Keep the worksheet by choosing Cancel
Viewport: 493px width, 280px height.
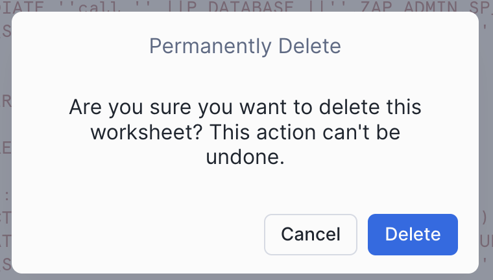point(311,234)
